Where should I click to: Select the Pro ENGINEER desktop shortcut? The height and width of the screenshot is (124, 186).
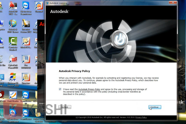point(25,60)
